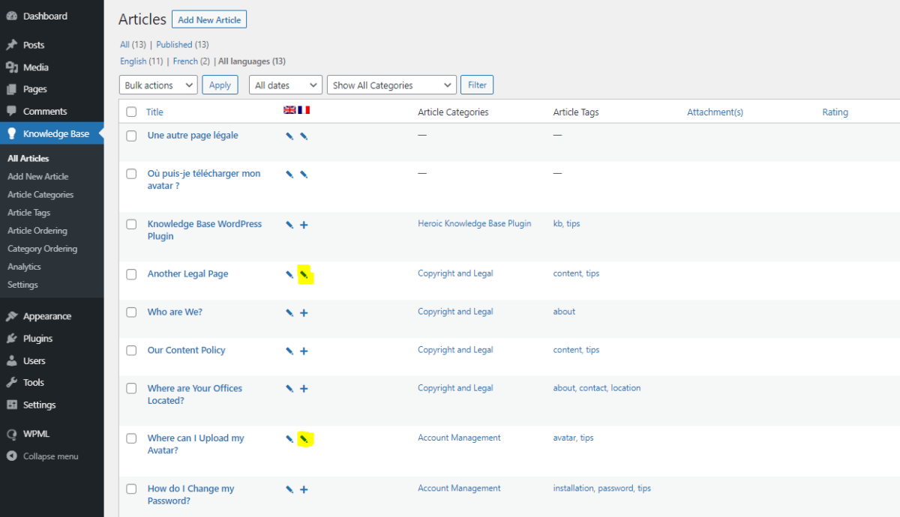The image size is (900, 517).
Task: Open the Users menu in sidebar
Action: (x=34, y=360)
